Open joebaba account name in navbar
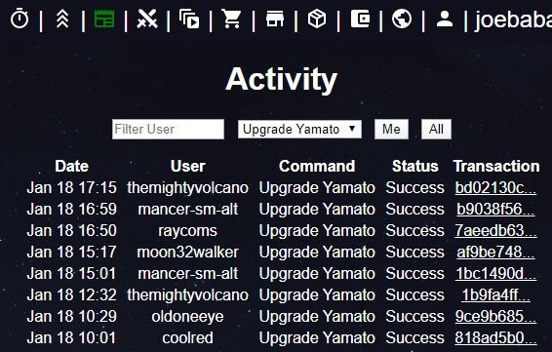Viewport: 552px width, 352px height. click(x=513, y=20)
